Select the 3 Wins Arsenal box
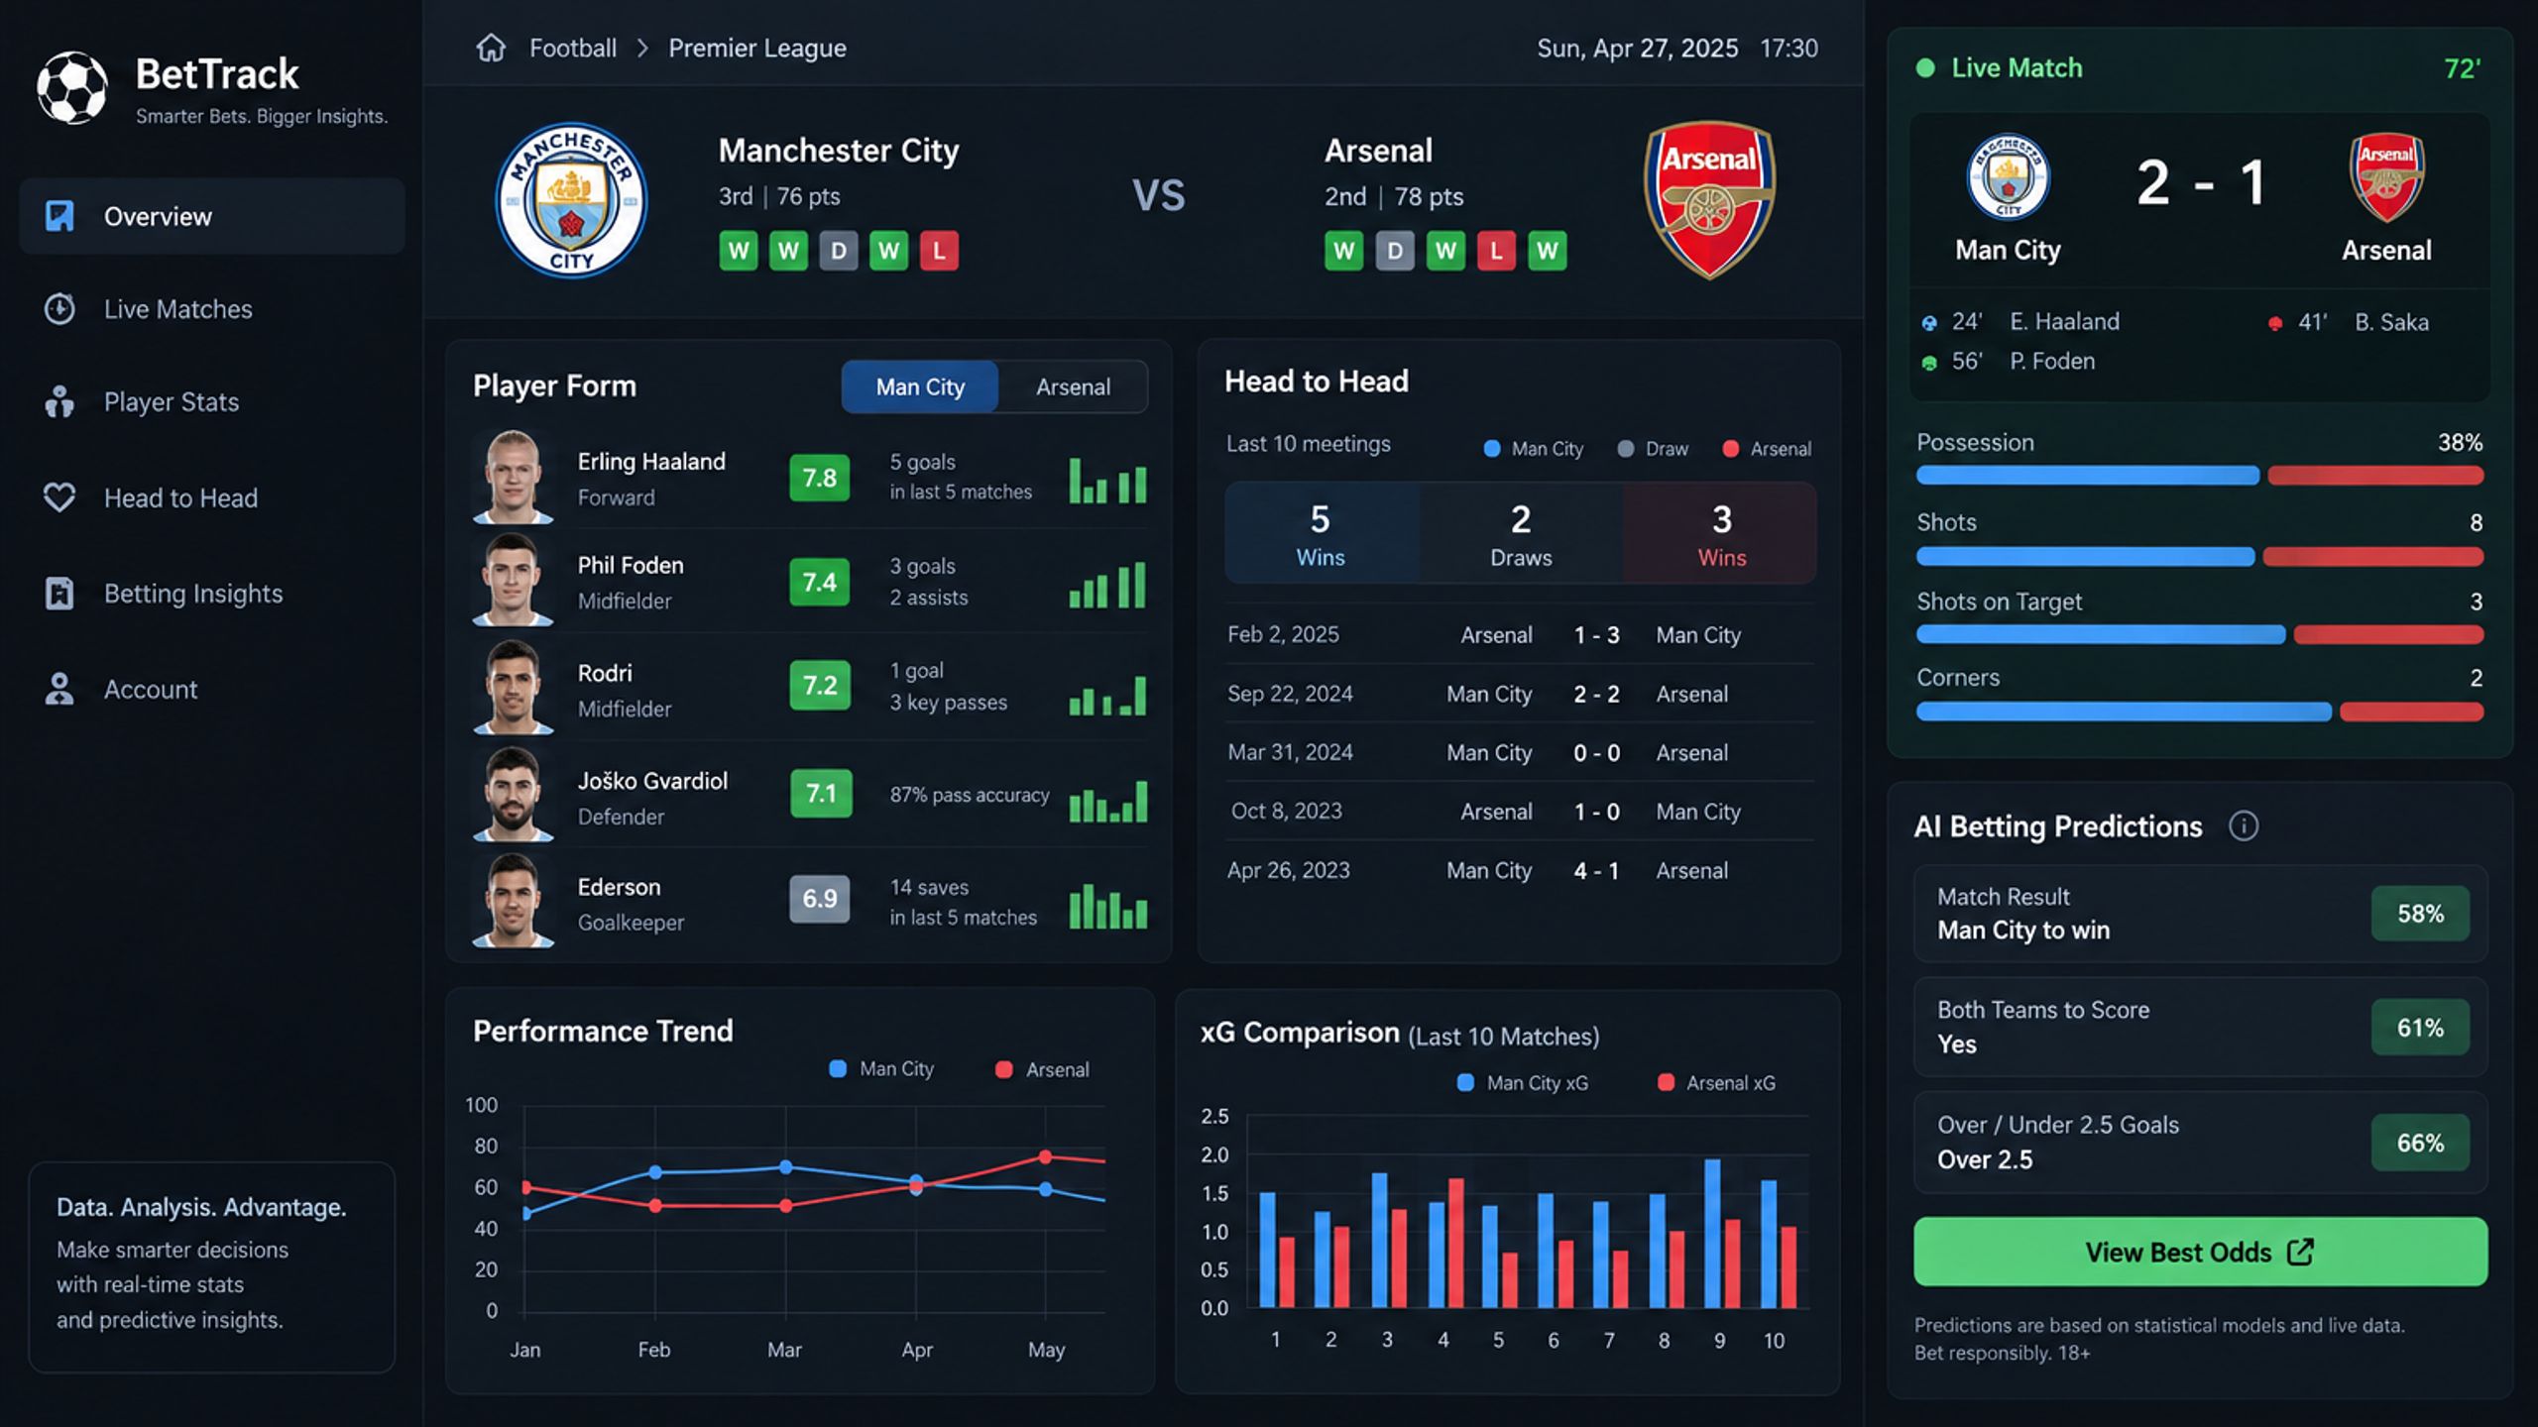This screenshot has width=2538, height=1427. [1721, 533]
